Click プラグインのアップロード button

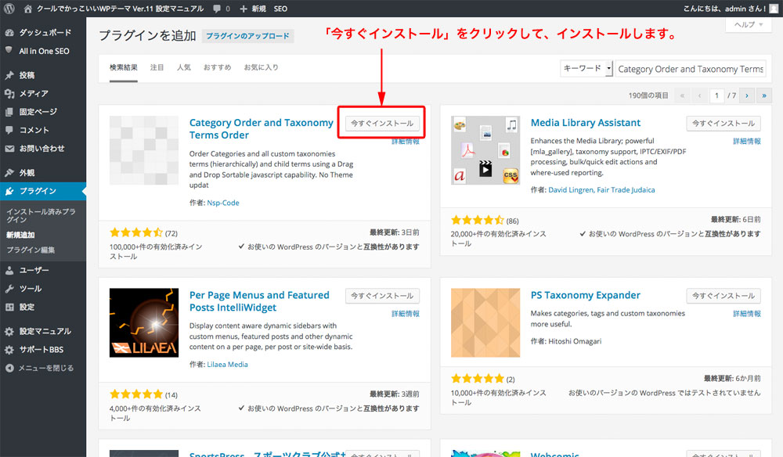coord(247,36)
